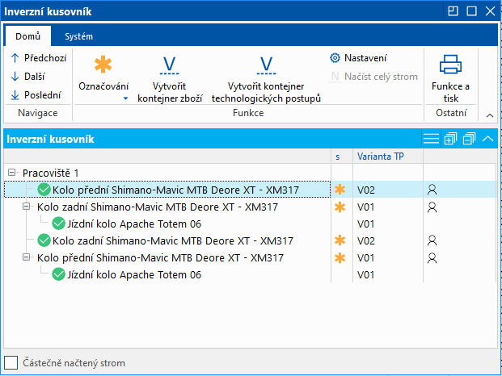Switch to the Systém tab
The image size is (502, 376).
78,36
